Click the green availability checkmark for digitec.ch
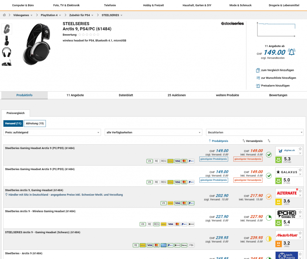Image resolution: width=307 pixels, height=259 pixels. [269, 155]
